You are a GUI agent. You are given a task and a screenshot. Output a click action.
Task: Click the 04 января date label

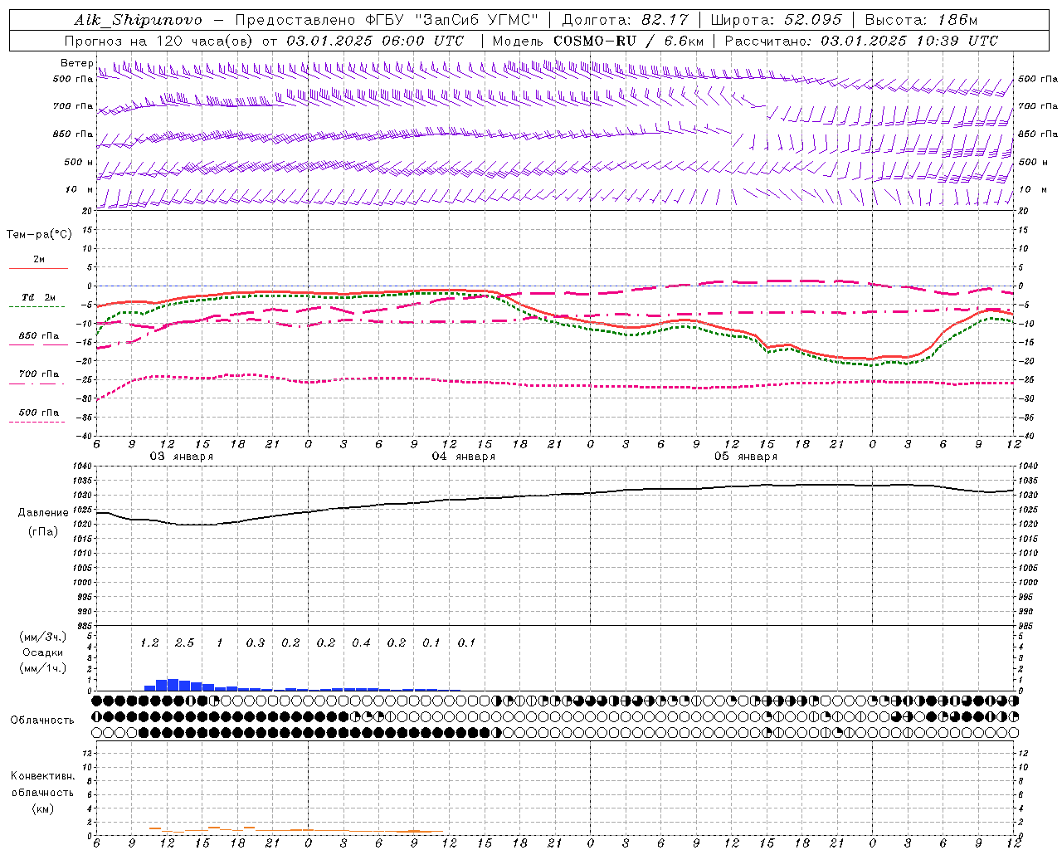[x=463, y=457]
